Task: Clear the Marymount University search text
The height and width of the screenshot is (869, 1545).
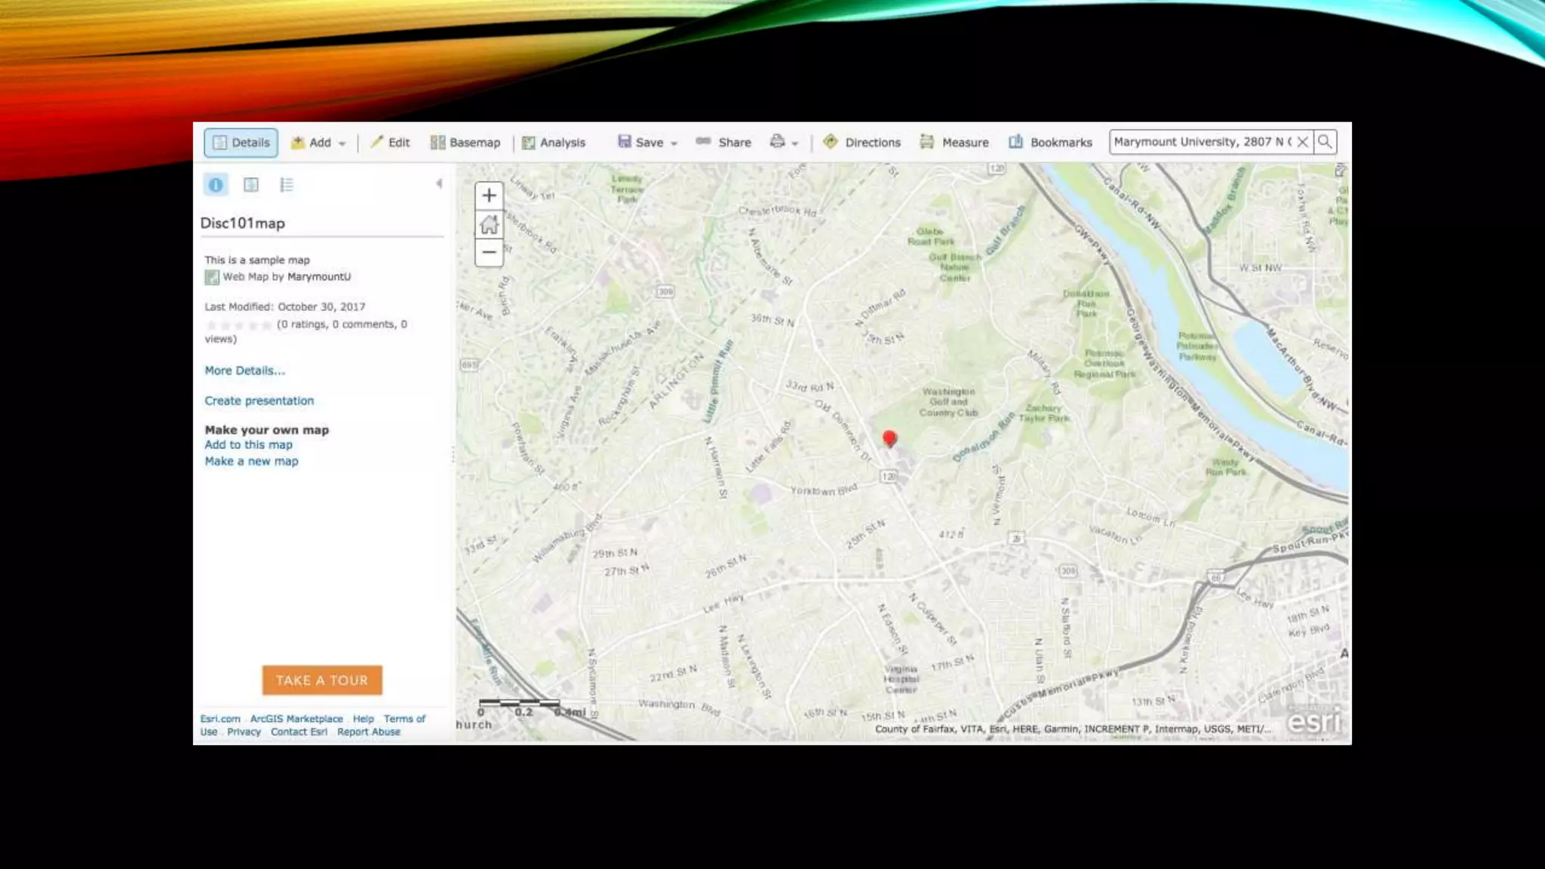Action: tap(1303, 142)
